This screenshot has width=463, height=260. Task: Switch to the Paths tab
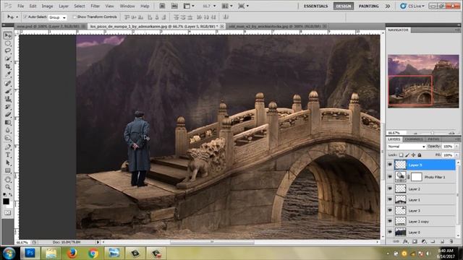(433, 139)
